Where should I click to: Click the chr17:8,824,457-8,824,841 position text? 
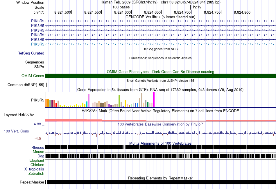point(191,2)
